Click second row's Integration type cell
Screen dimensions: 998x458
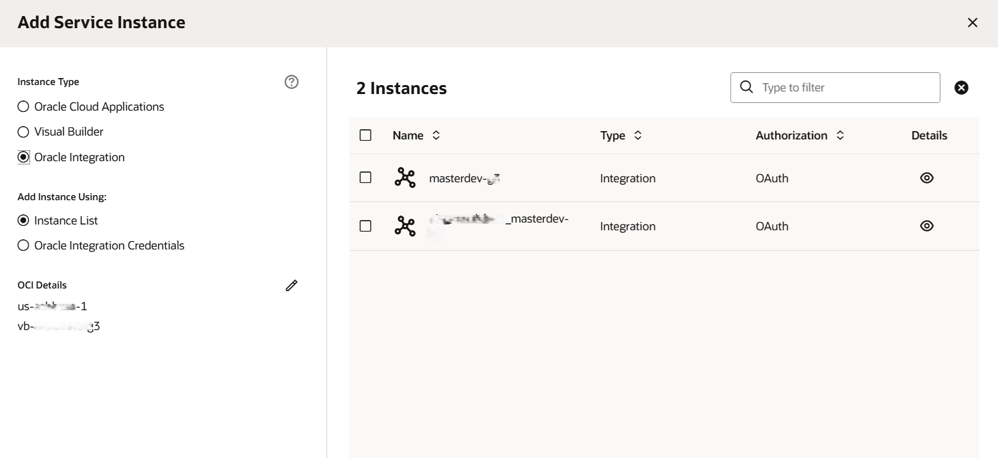627,226
